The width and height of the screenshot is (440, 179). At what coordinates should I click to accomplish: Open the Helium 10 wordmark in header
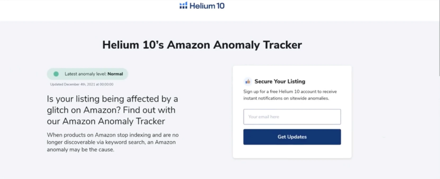(x=207, y=5)
